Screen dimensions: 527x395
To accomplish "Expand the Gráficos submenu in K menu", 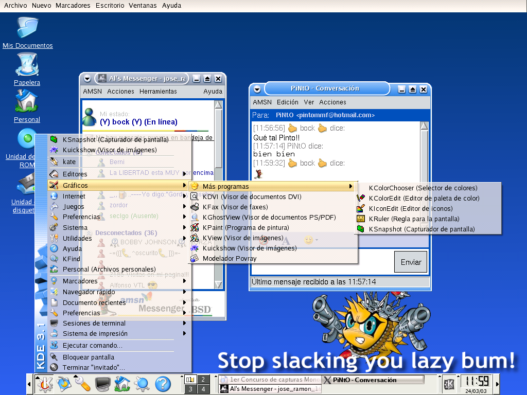I will point(120,185).
